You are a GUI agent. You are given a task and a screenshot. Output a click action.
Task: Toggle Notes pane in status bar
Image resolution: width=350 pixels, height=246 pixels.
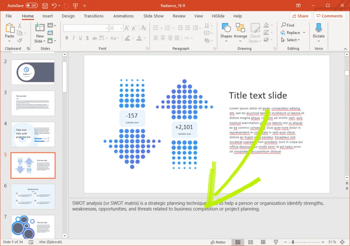[218, 242]
